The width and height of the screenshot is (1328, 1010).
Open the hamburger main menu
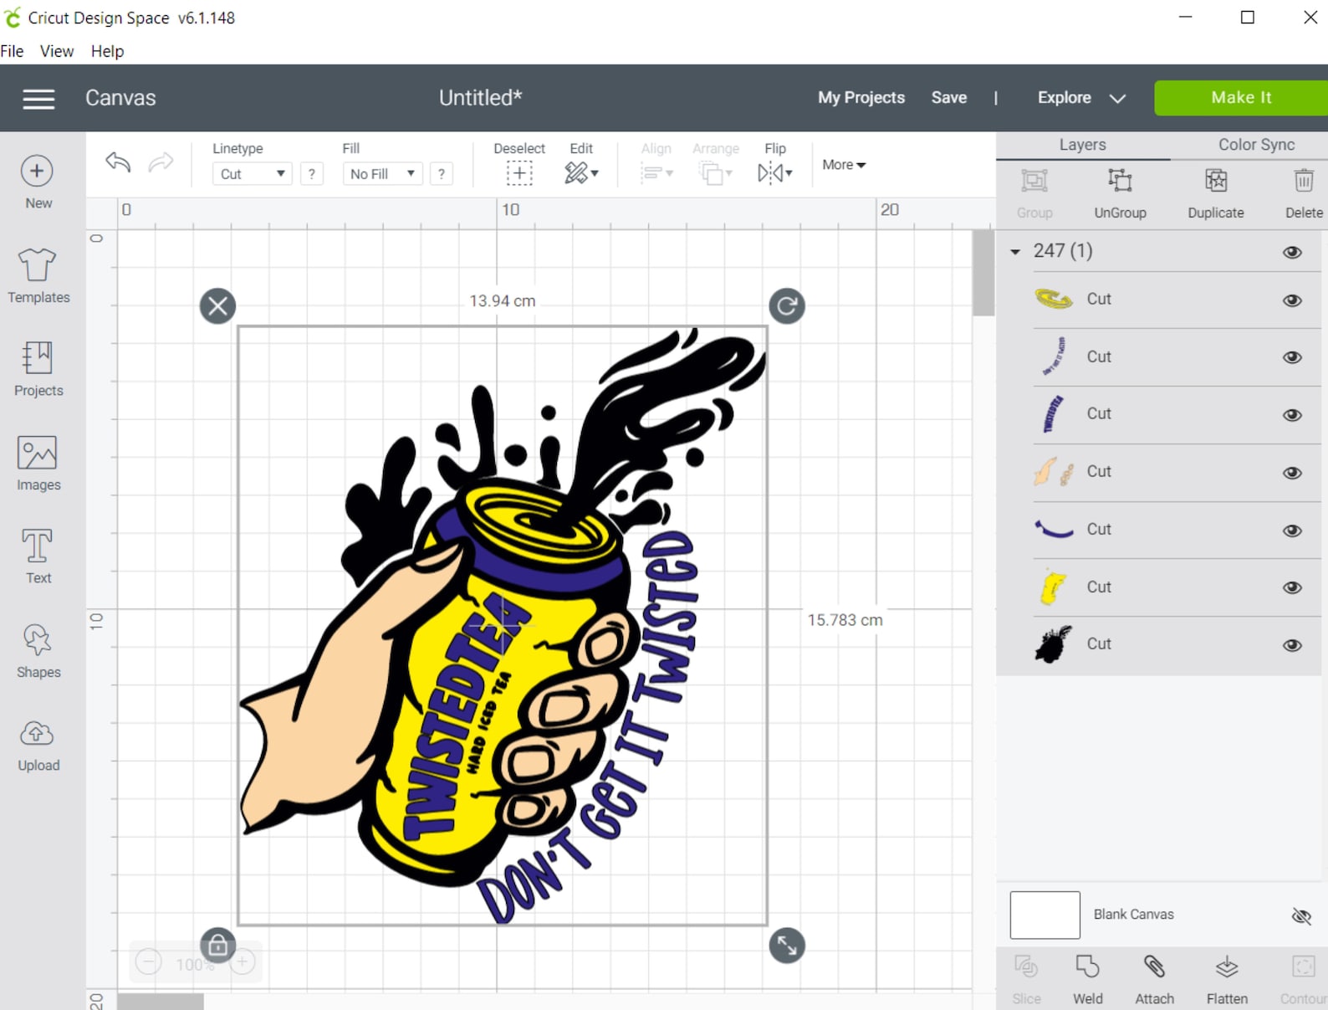point(38,99)
